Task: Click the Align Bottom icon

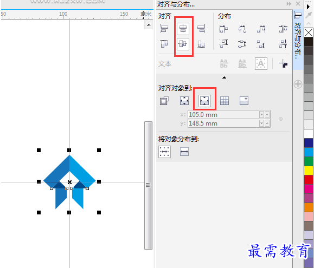Action: pos(201,44)
